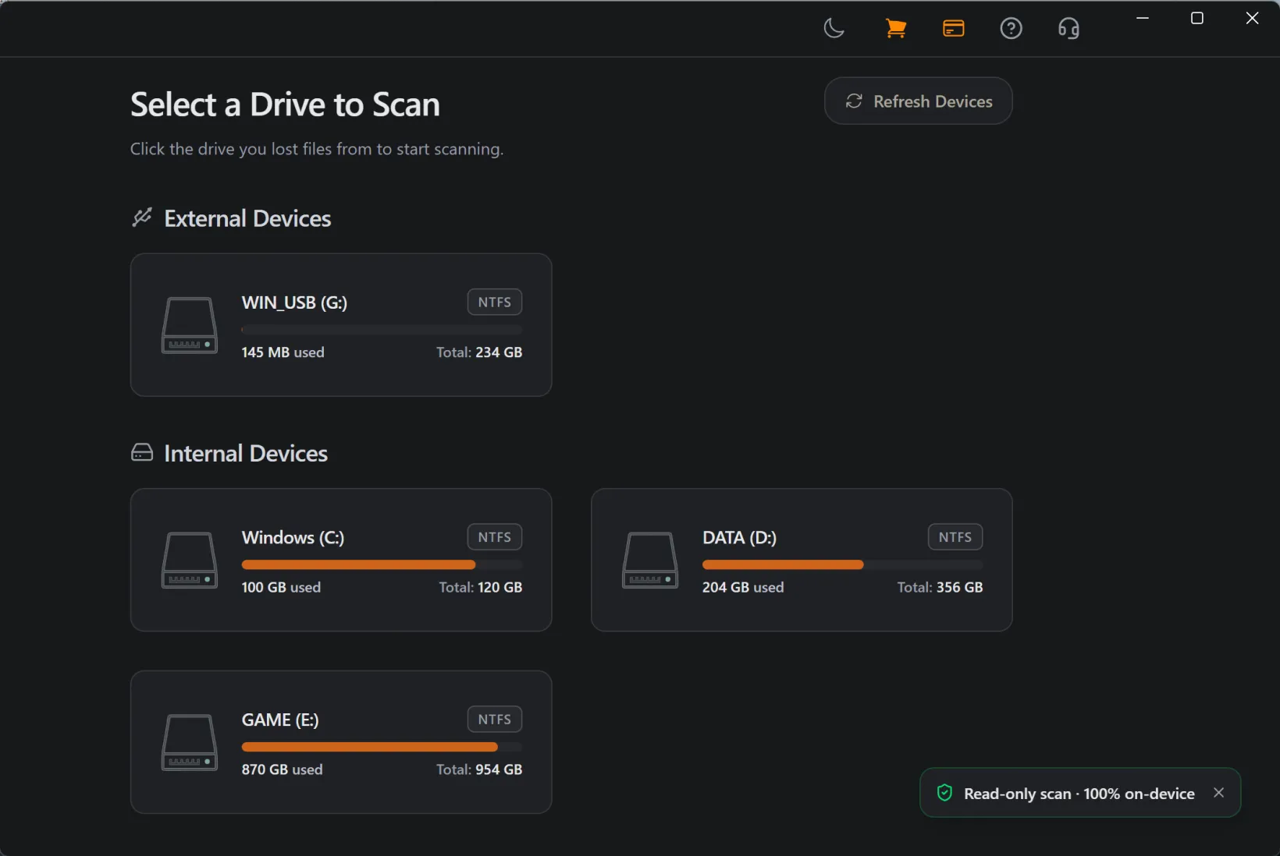Click the Internal Devices heading
The image size is (1280, 856).
coord(246,453)
